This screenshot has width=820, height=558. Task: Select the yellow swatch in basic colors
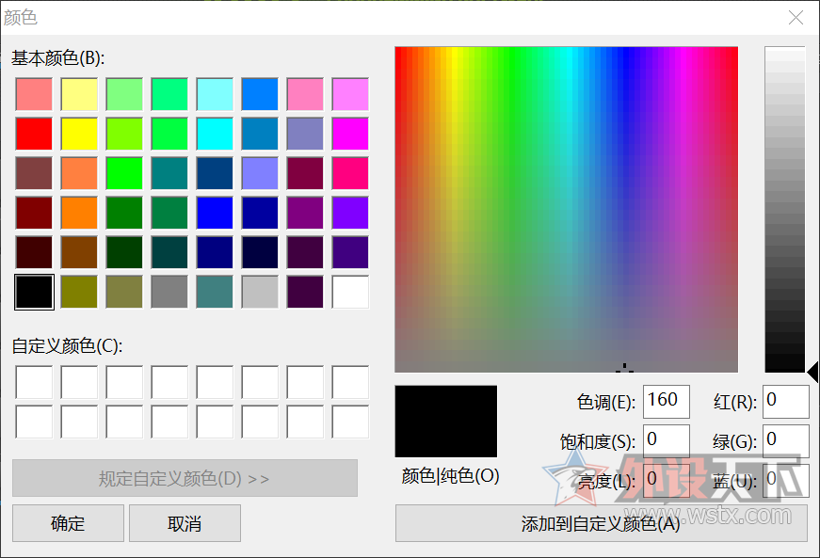pyautogui.click(x=79, y=133)
